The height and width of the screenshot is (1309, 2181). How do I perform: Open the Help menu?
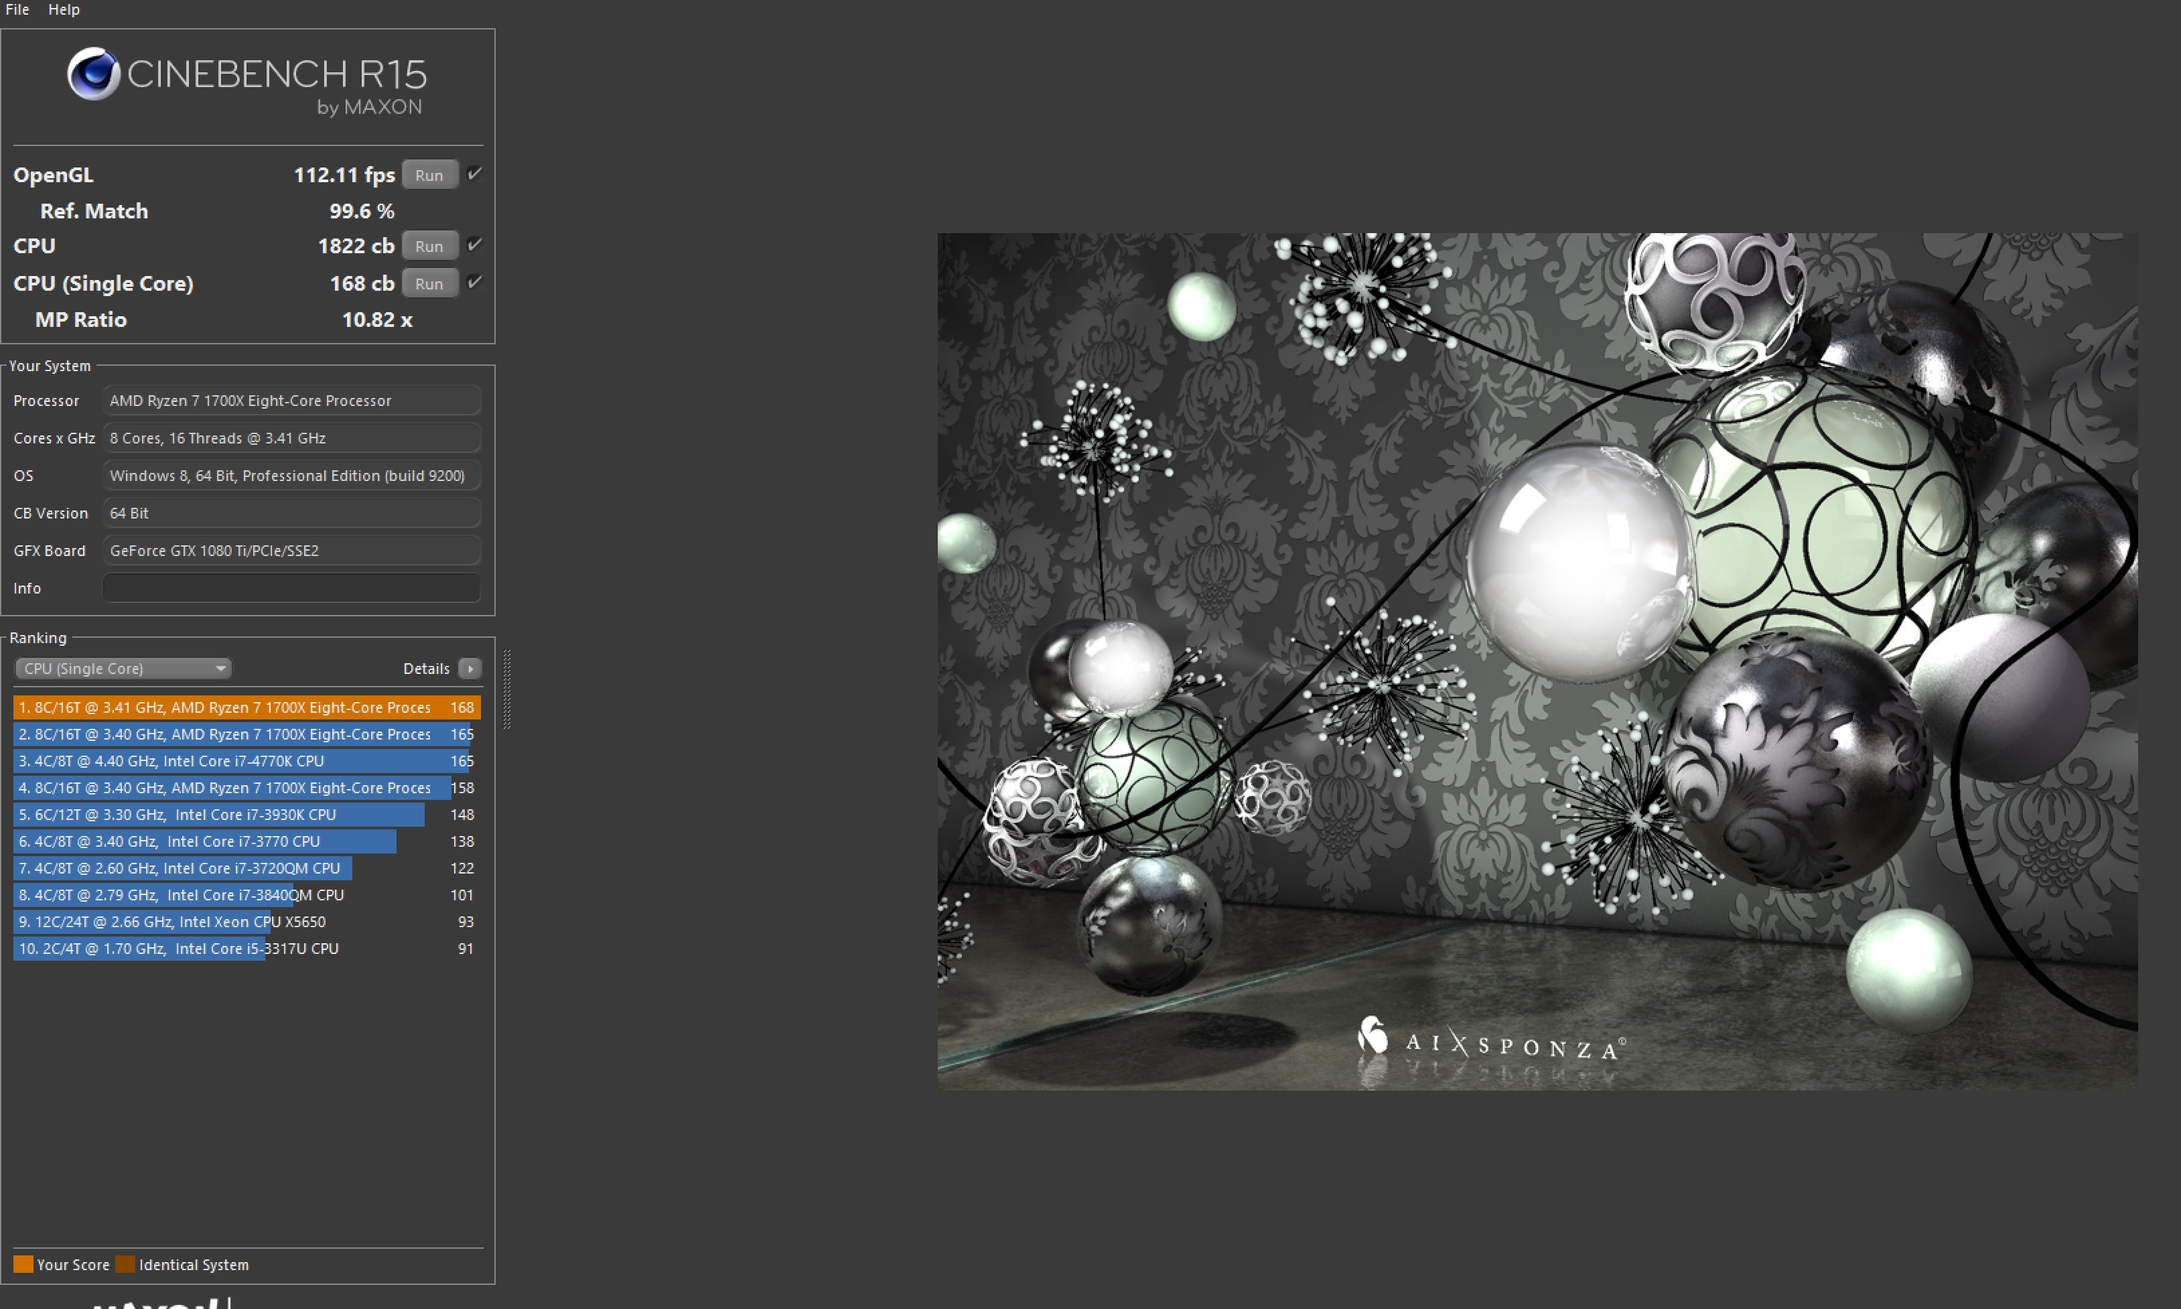64,9
